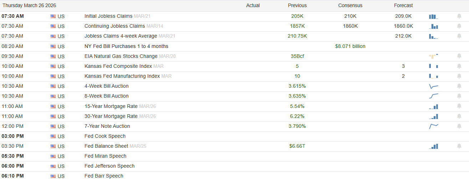Open the Fed Jefferson Speech event

[109, 166]
